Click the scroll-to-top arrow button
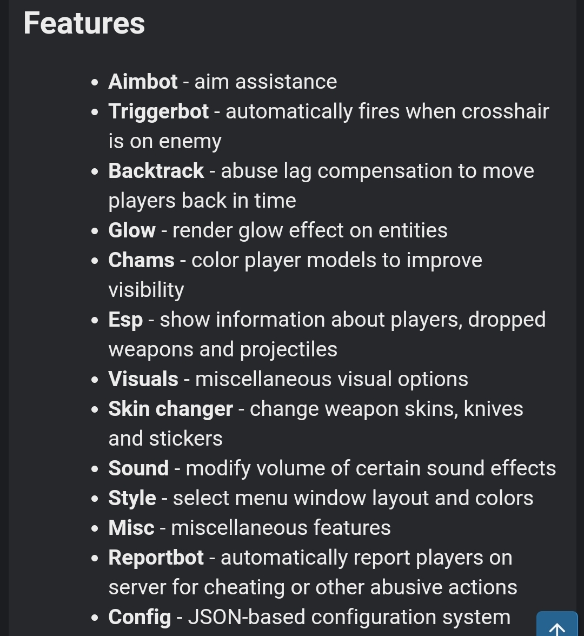Image resolution: width=584 pixels, height=636 pixels. click(557, 624)
